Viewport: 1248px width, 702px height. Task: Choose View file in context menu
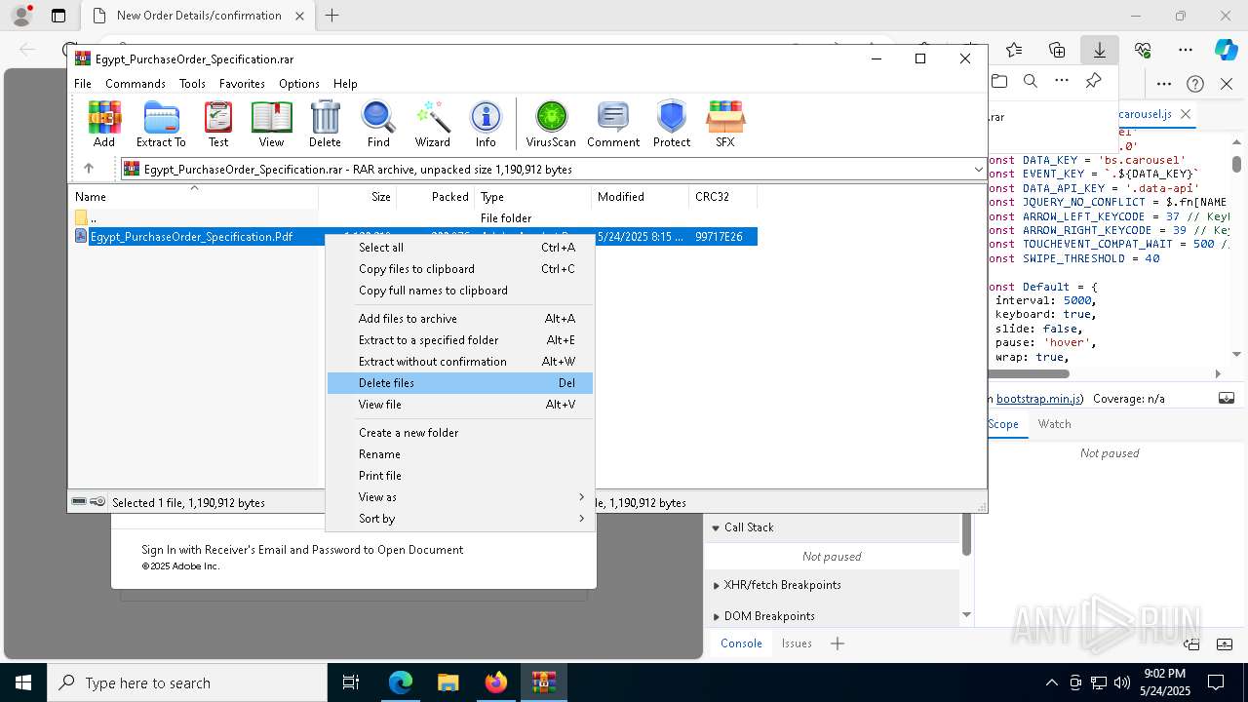(x=460, y=405)
